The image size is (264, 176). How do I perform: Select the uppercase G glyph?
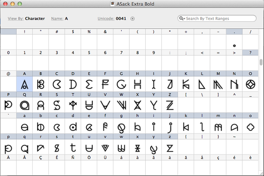click(x=121, y=84)
